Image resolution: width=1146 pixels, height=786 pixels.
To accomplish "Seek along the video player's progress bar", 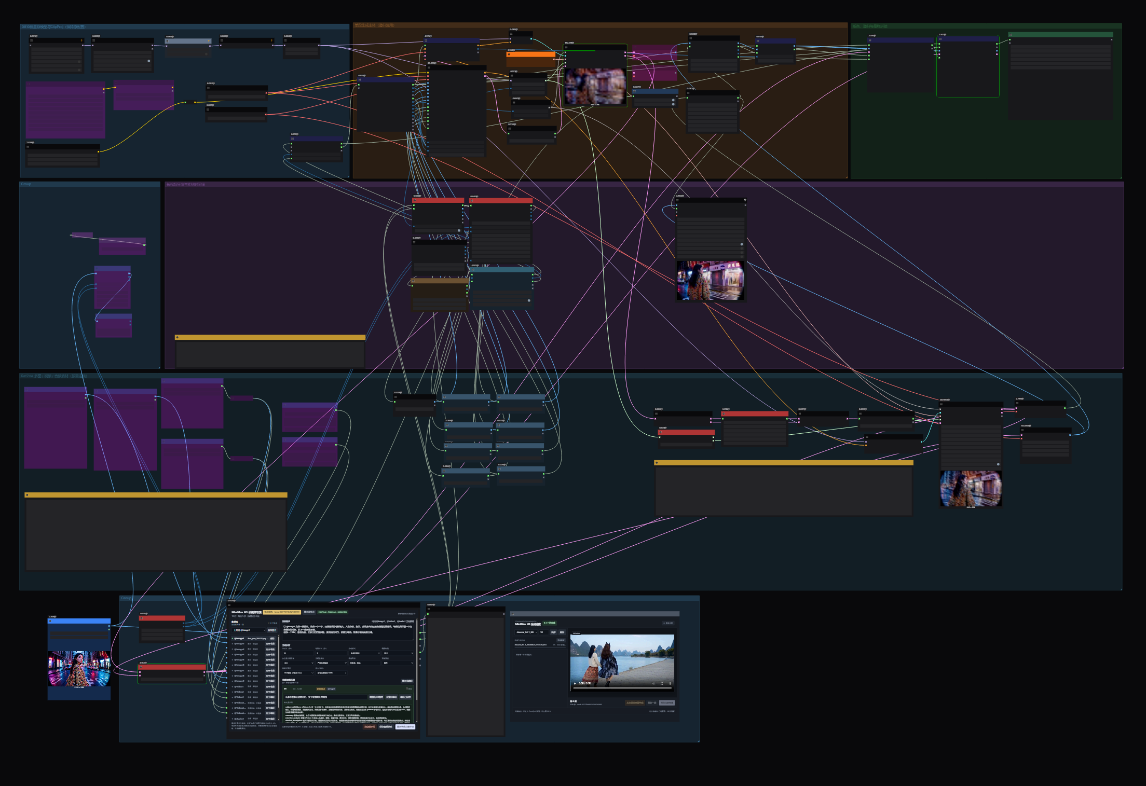I will [x=622, y=688].
